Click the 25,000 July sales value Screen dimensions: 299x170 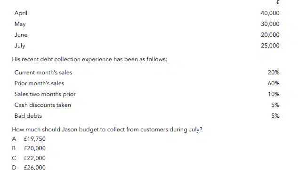270,46
